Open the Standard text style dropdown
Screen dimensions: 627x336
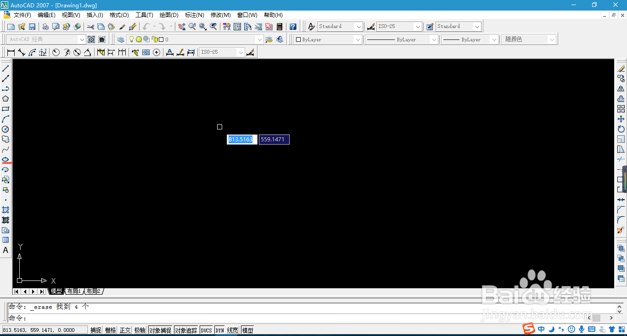pos(358,27)
